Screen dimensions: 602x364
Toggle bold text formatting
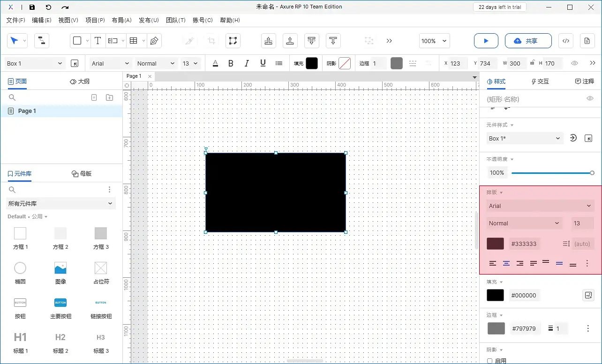coord(231,63)
